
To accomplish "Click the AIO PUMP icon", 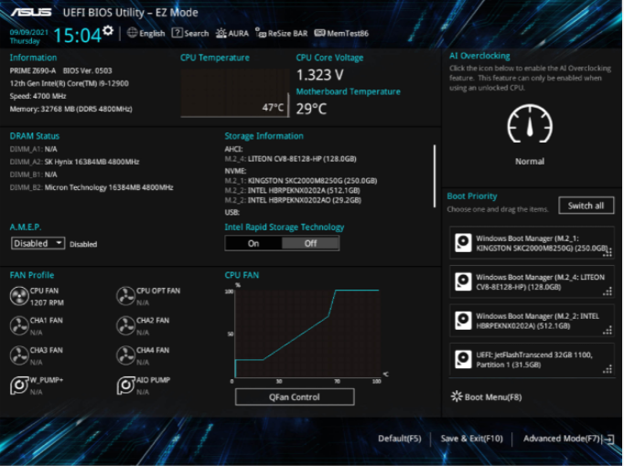I will (x=125, y=386).
